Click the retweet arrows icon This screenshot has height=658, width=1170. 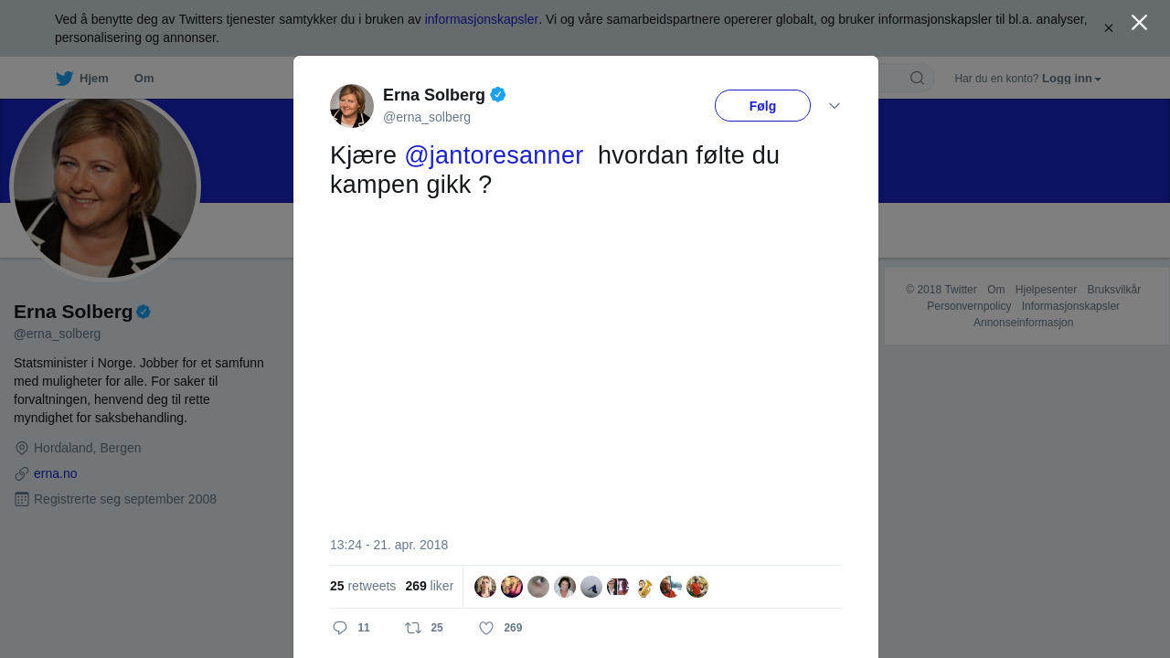[413, 628]
